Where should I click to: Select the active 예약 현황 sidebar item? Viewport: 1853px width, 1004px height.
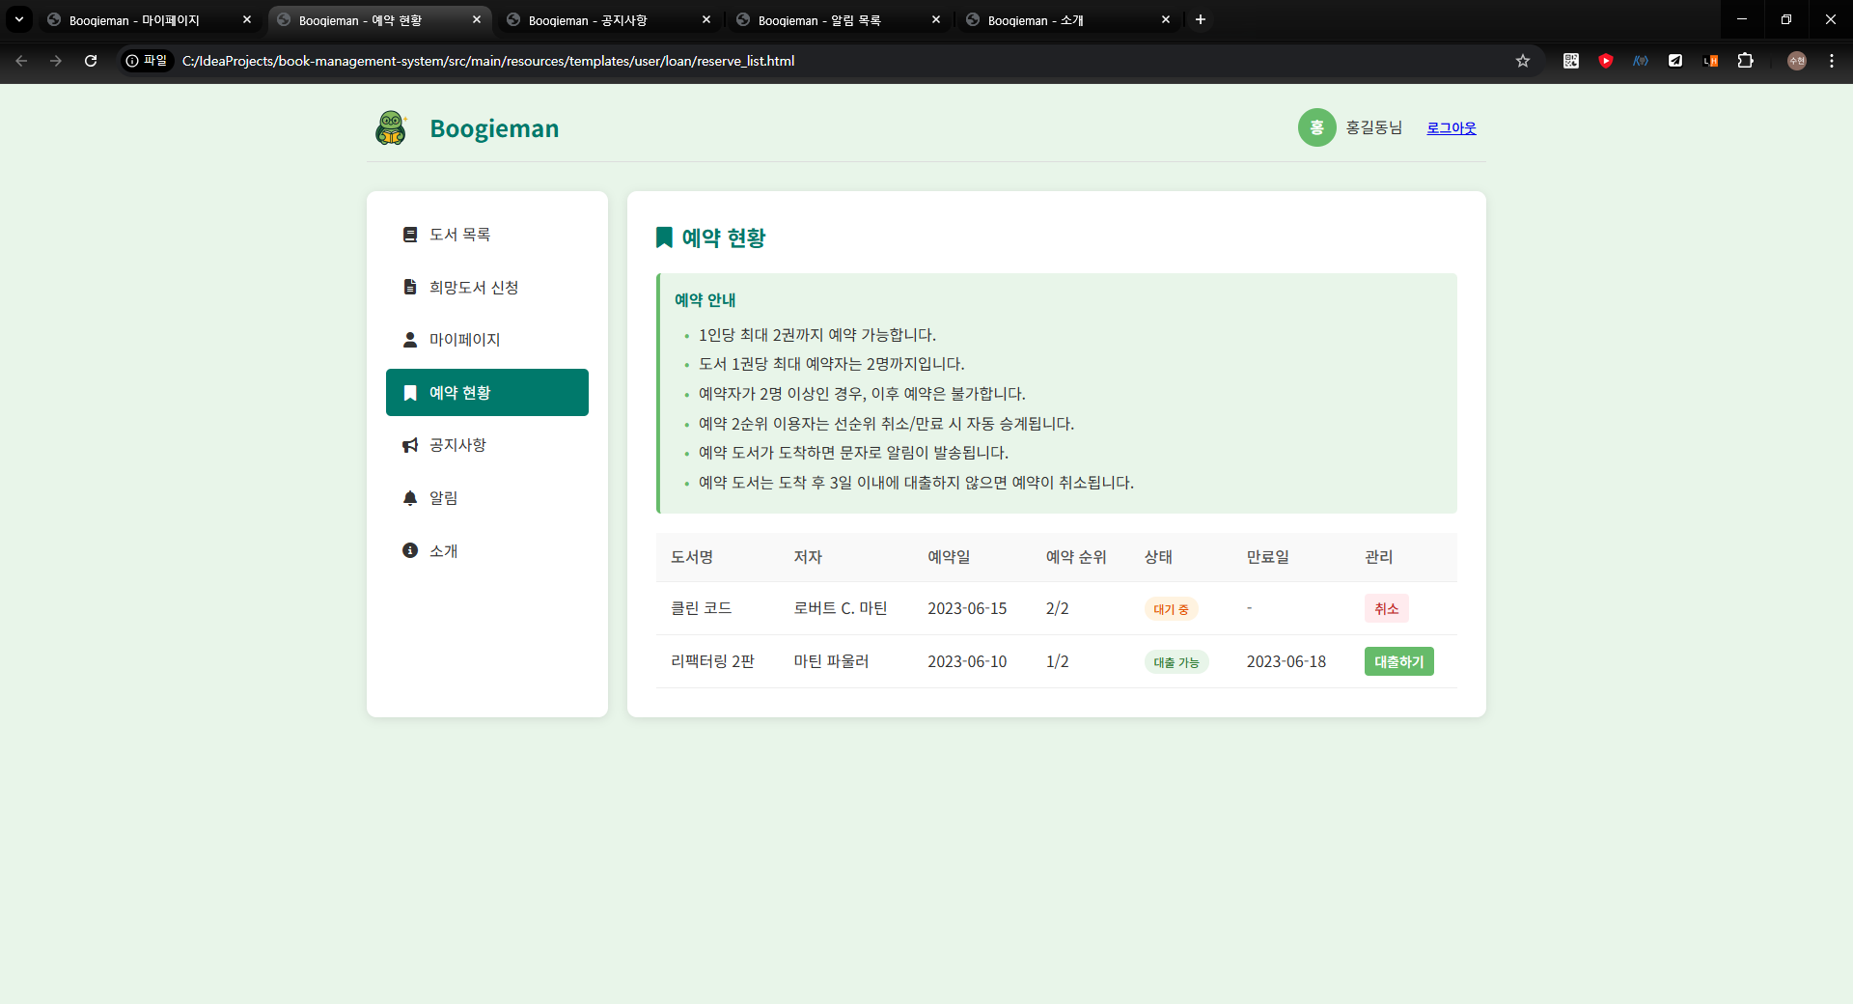(x=486, y=393)
